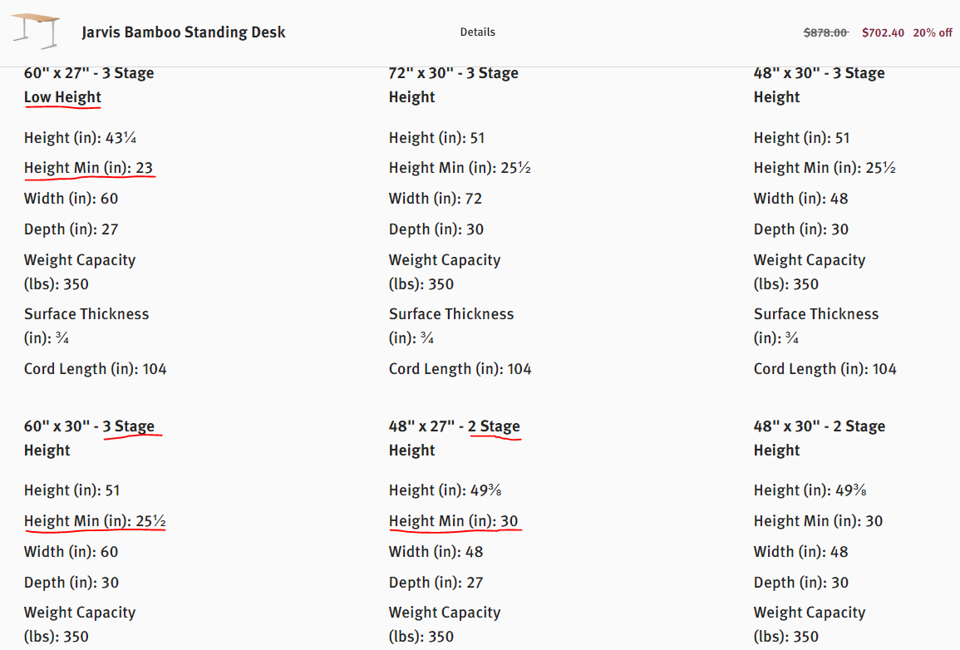This screenshot has width=960, height=650.
Task: Open the Details link in the header
Action: coord(478,32)
